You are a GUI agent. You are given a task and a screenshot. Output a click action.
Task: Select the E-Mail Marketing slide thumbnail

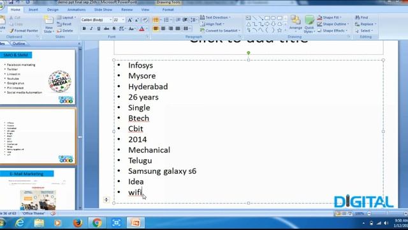[37, 190]
